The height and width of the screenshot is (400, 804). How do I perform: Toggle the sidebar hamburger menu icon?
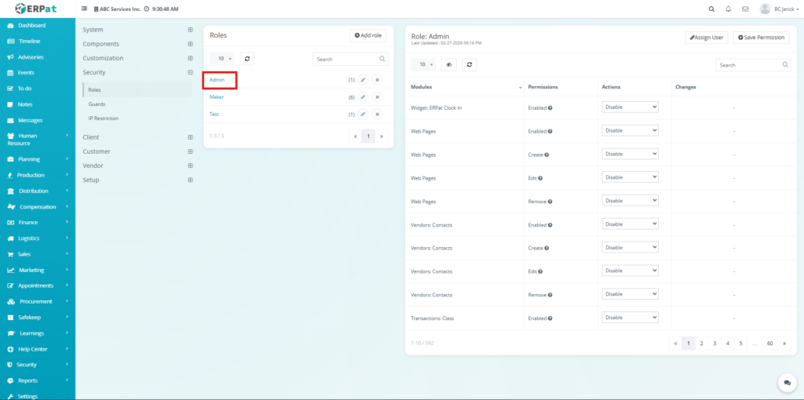coord(85,9)
